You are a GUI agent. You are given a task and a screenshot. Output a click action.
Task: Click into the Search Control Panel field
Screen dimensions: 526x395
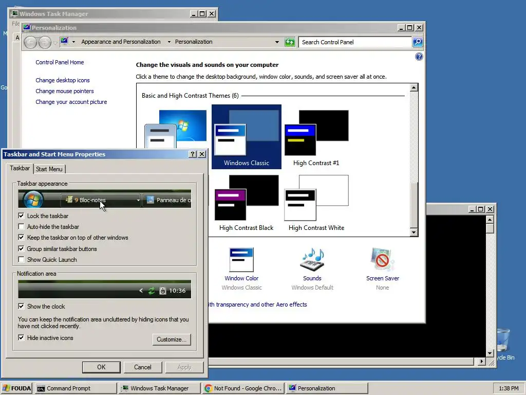tap(355, 42)
